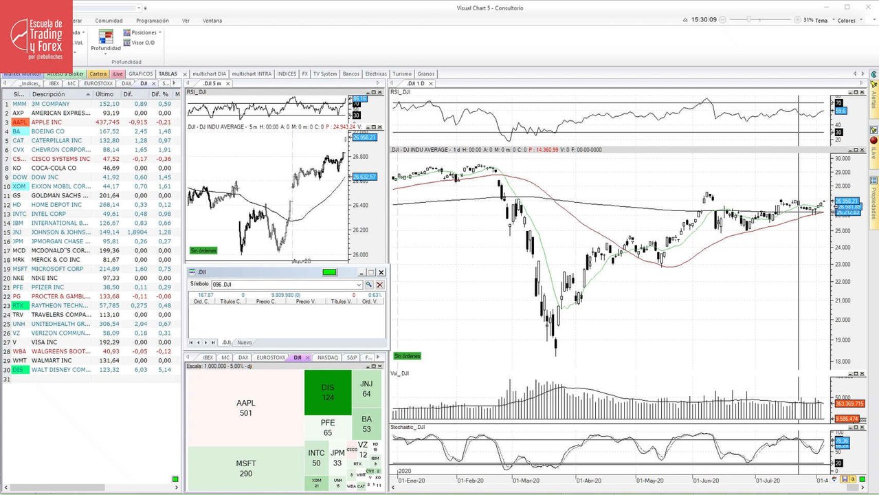Image resolution: width=879 pixels, height=495 pixels.
Task: Select the MICROSOFT CORP row
Action: (x=91, y=269)
